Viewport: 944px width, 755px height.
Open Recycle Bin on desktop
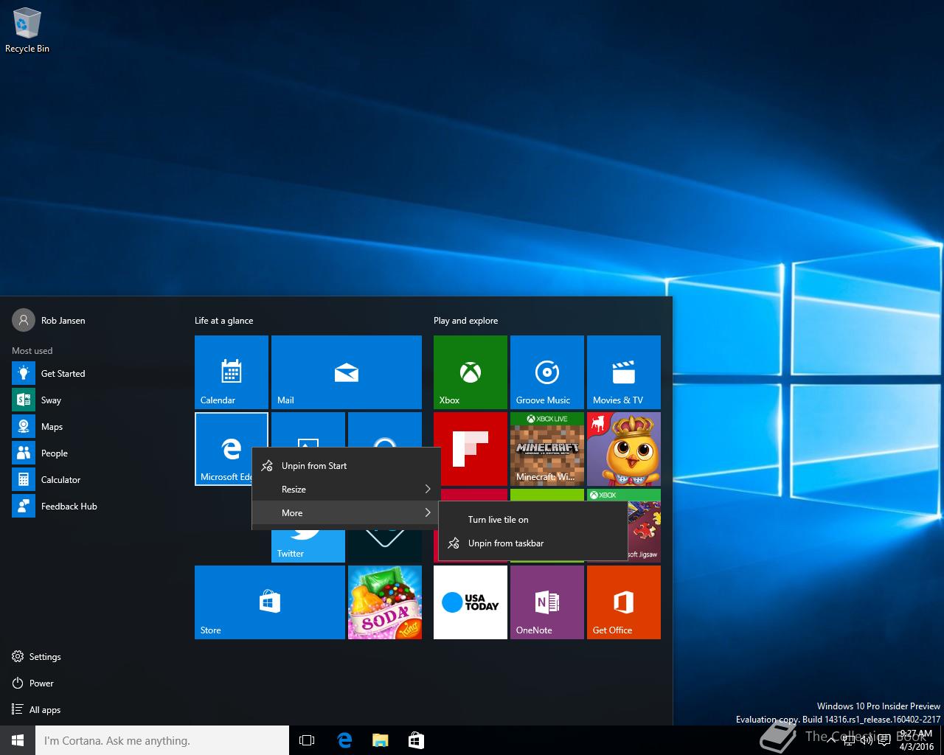coord(27,30)
